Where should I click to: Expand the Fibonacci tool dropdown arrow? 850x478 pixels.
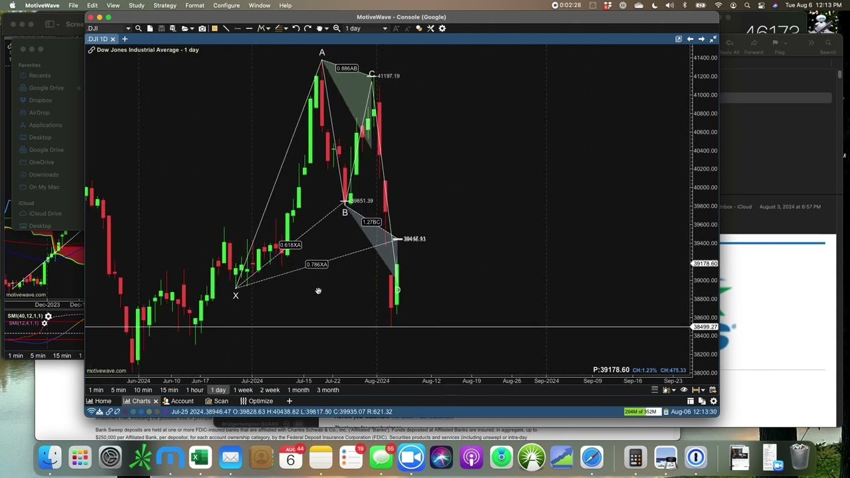[x=286, y=29]
